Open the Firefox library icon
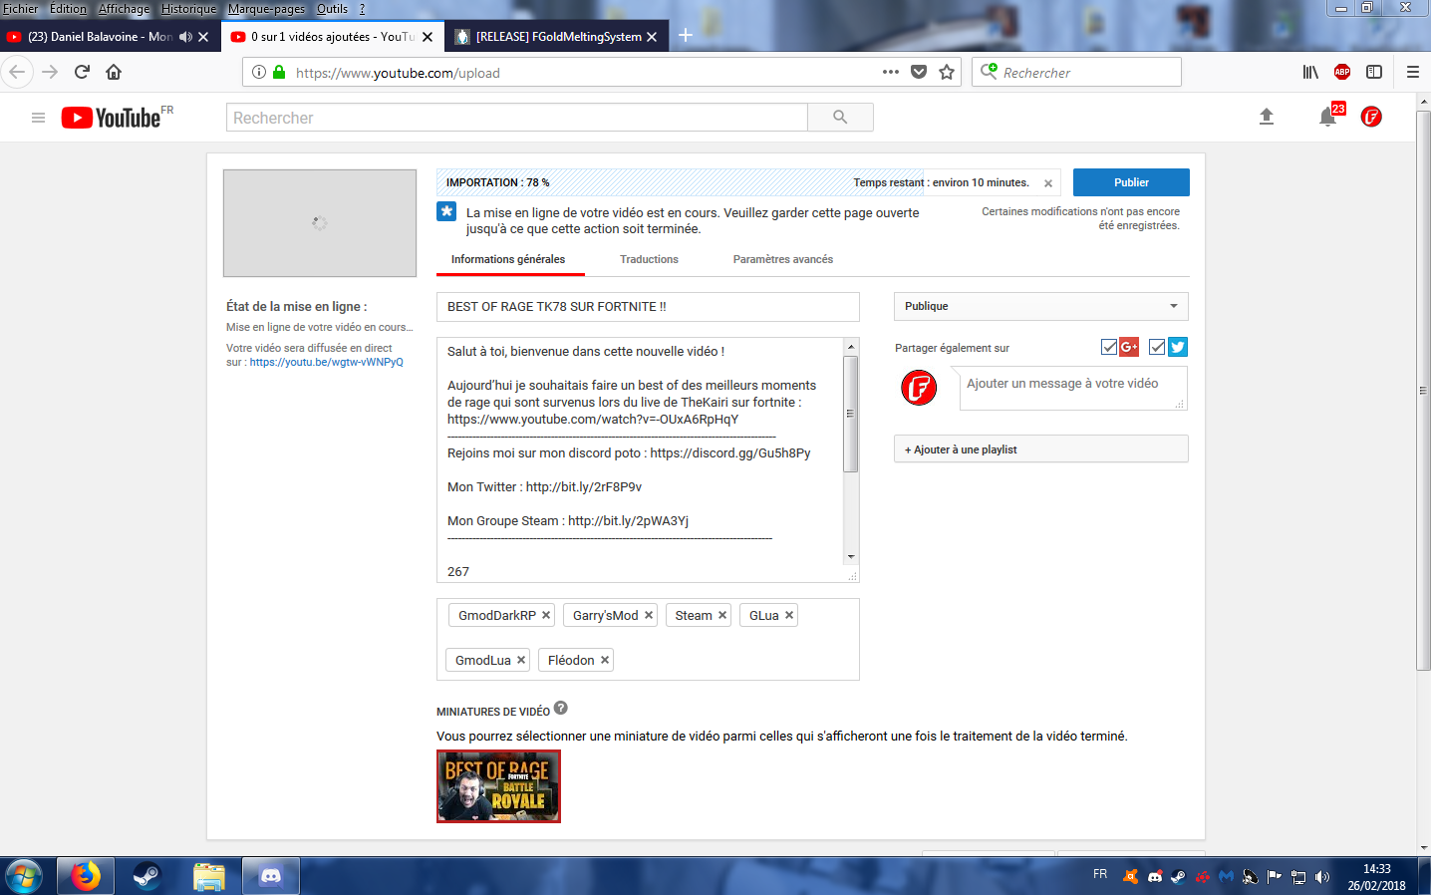 pos(1310,72)
